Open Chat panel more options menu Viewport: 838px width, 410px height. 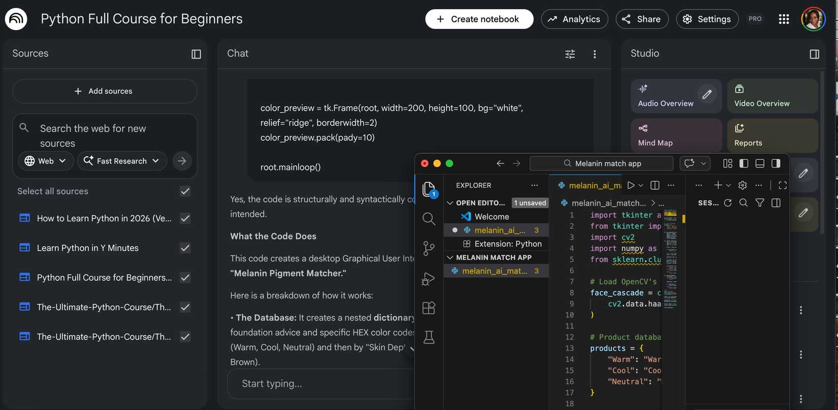click(595, 54)
